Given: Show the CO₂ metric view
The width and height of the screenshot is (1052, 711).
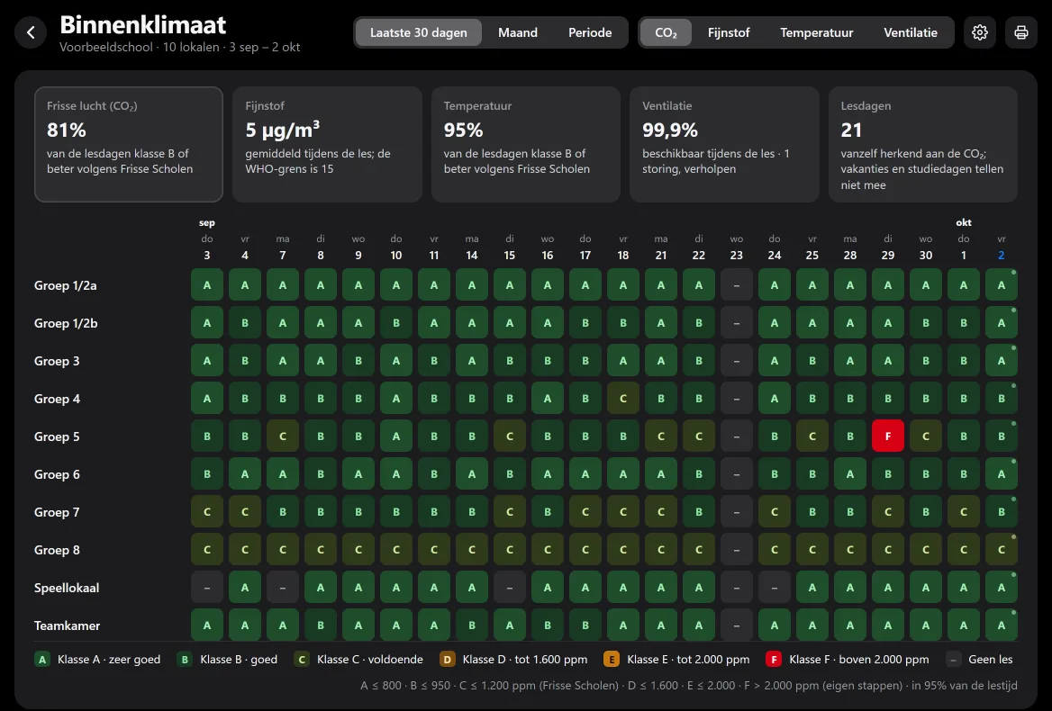Looking at the screenshot, I should (x=666, y=32).
